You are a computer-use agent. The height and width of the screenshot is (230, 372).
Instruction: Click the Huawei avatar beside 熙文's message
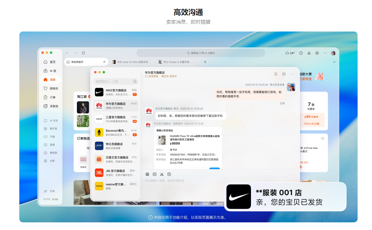click(149, 111)
